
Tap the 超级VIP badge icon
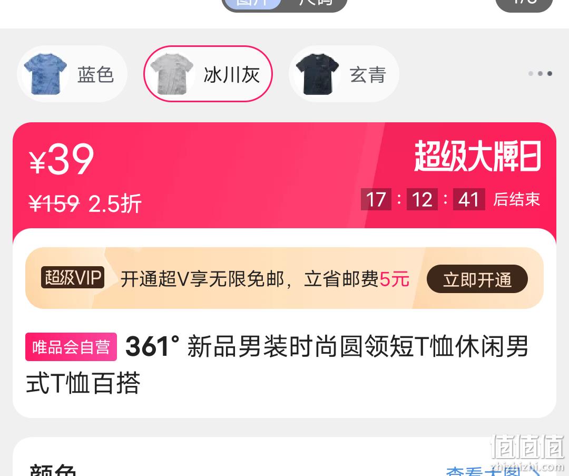point(73,278)
